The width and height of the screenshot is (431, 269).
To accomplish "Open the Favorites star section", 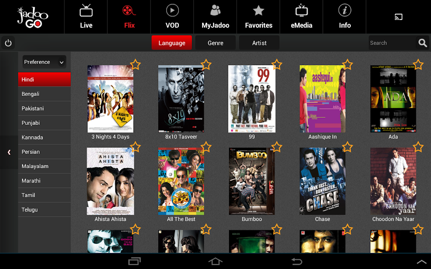I will tap(258, 17).
